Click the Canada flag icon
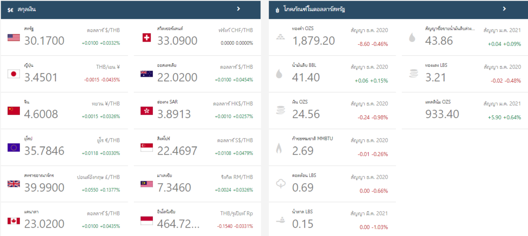 click(13, 221)
